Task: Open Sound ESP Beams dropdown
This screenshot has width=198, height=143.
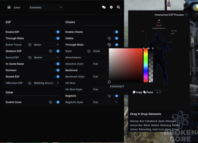Action: 46,58
